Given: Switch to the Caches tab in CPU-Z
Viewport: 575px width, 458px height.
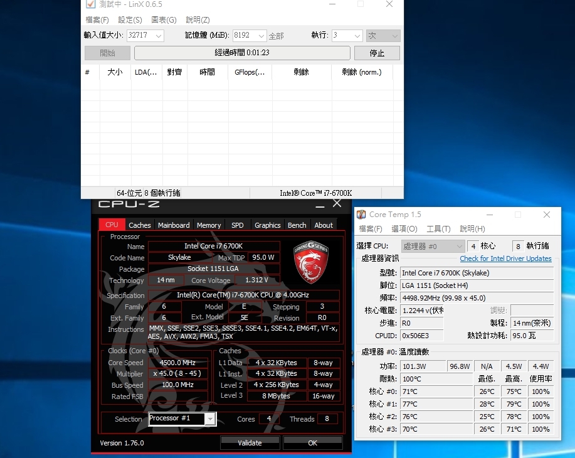Looking at the screenshot, I should click(x=140, y=225).
